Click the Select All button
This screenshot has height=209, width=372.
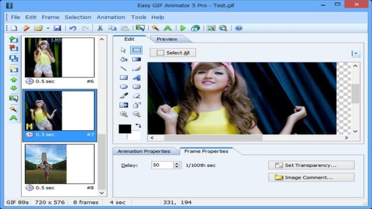pyautogui.click(x=173, y=53)
